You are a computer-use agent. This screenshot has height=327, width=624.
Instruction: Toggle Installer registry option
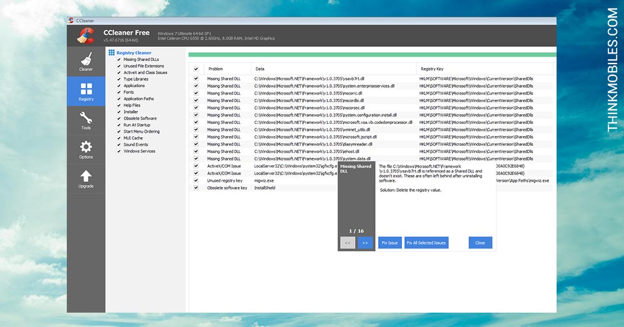coord(119,112)
